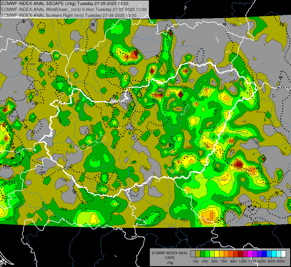Select the 5000 value under the colorbar

point(281,261)
